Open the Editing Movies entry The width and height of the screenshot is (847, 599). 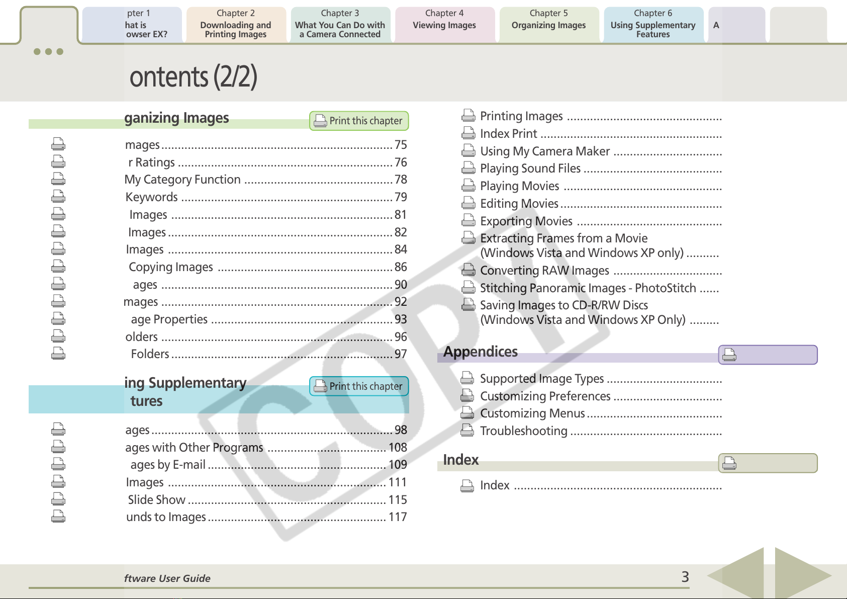click(601, 203)
